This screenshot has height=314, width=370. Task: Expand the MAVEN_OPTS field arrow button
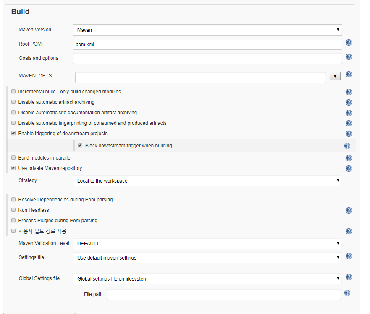click(x=335, y=76)
